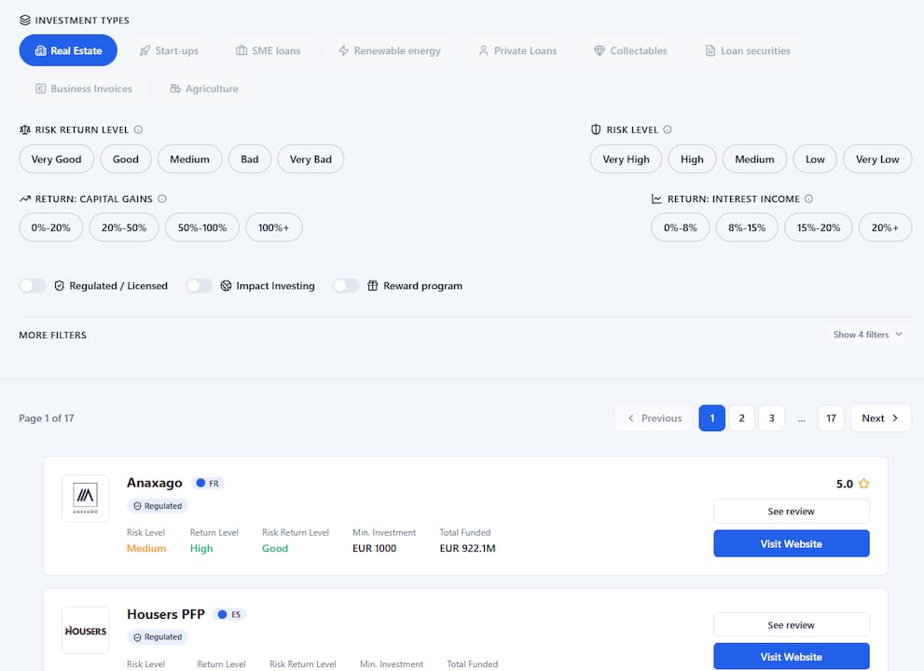Select the Start-ups investment type

click(169, 50)
